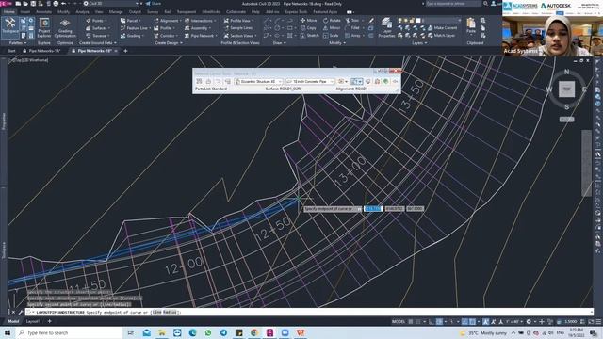Viewport: 603px width, 339px height.
Task: Click the new drawing plus tab button
Action: pyautogui.click(x=125, y=51)
